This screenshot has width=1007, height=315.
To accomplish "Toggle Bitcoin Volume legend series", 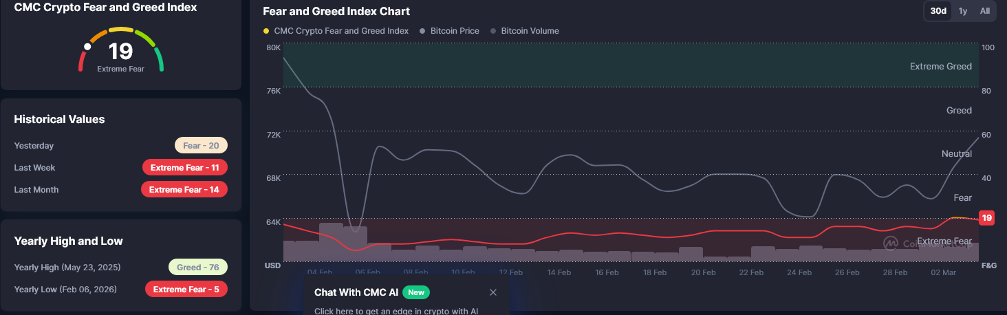I will (524, 31).
